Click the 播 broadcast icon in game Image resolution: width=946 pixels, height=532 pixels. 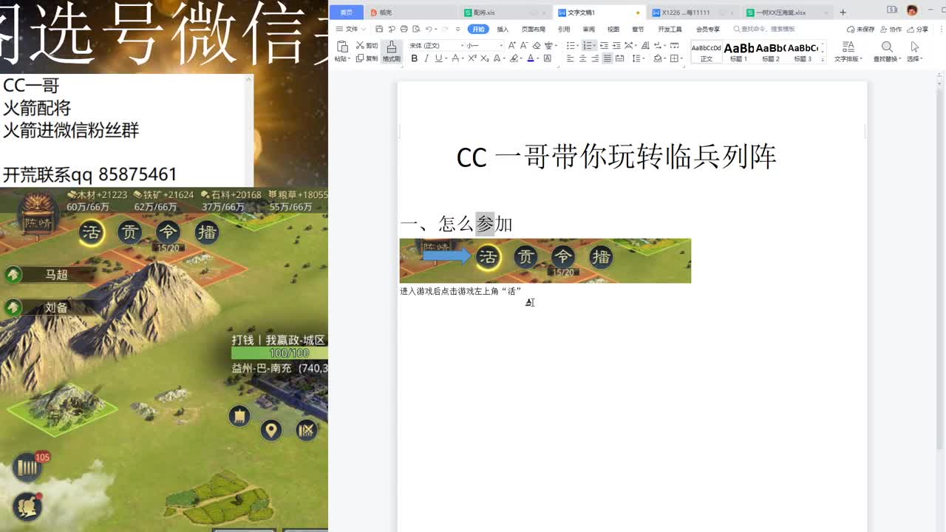[x=207, y=233]
